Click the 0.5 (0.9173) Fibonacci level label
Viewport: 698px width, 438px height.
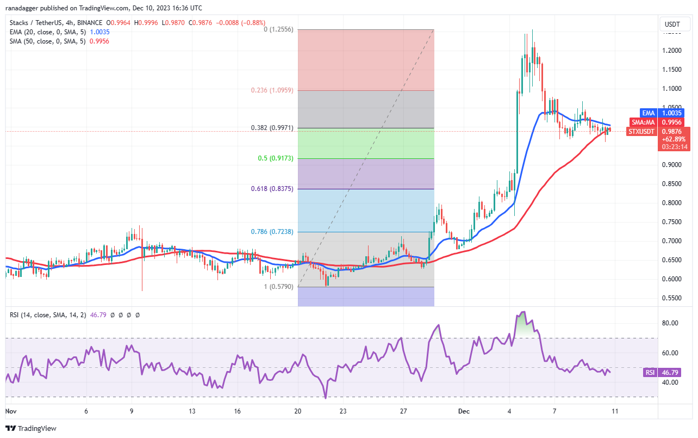pos(277,158)
